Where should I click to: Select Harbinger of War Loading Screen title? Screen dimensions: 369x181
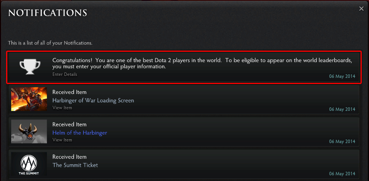point(93,100)
